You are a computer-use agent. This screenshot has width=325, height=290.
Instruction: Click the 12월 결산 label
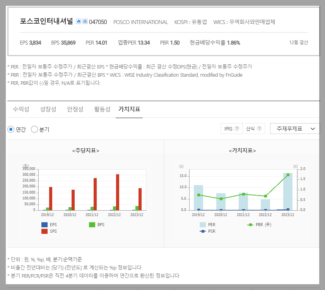coord(298,43)
